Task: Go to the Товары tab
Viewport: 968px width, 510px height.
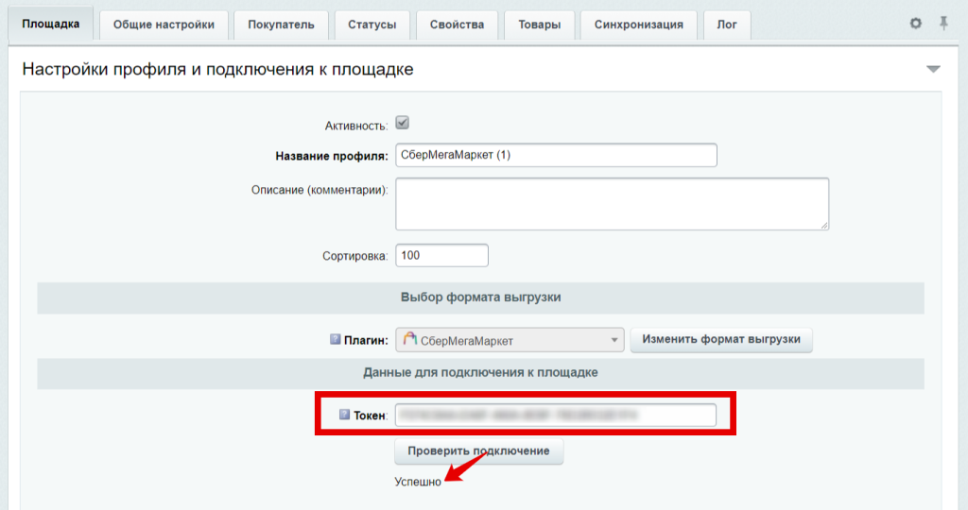Action: 540,25
